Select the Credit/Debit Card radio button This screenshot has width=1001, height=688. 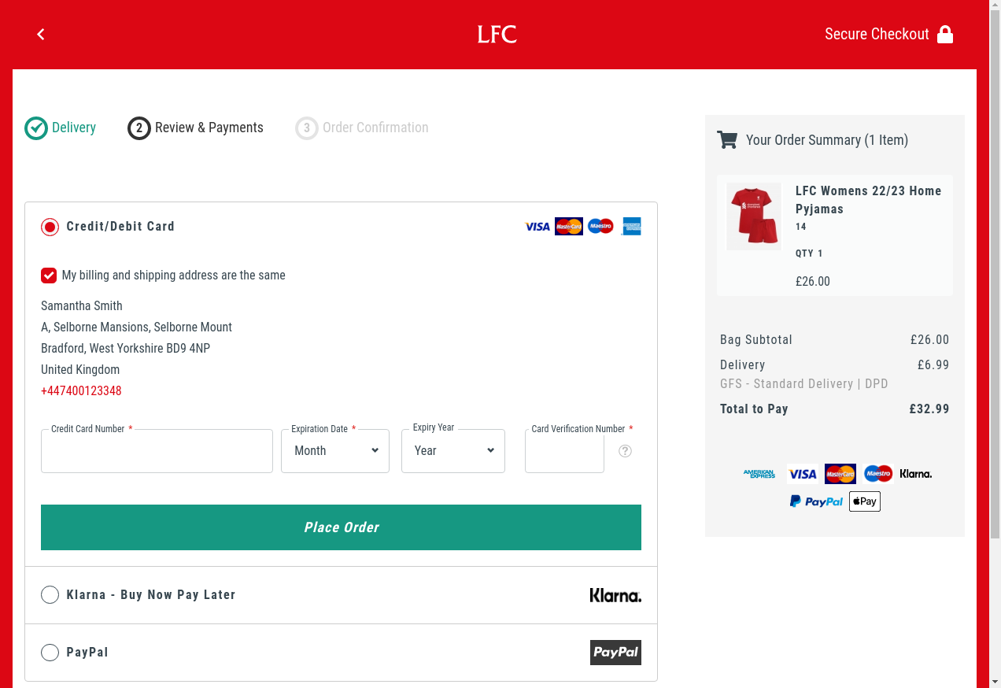50,227
